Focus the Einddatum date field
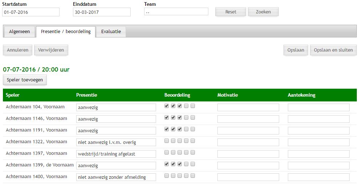The height and width of the screenshot is (185, 359). 102,12
